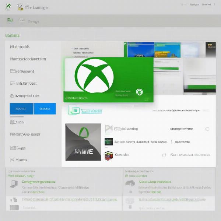Open the question mark help link at top right
The height and width of the screenshot is (221, 221).
point(214,4)
